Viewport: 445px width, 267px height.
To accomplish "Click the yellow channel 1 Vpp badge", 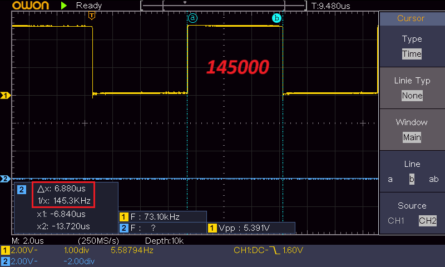I will tap(212, 228).
